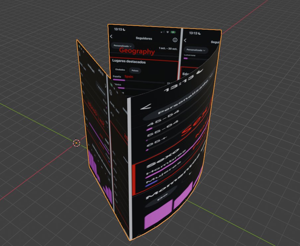The image size is (300, 246).
Task: Open the Personalizado dropdown on the right screen
Action: click(196, 50)
